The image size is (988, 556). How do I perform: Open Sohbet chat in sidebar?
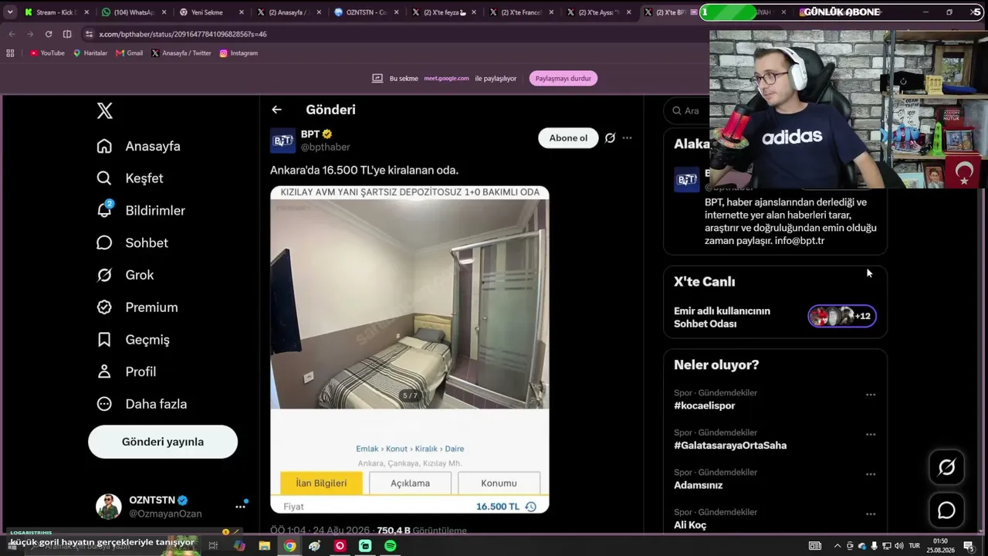[132, 242]
